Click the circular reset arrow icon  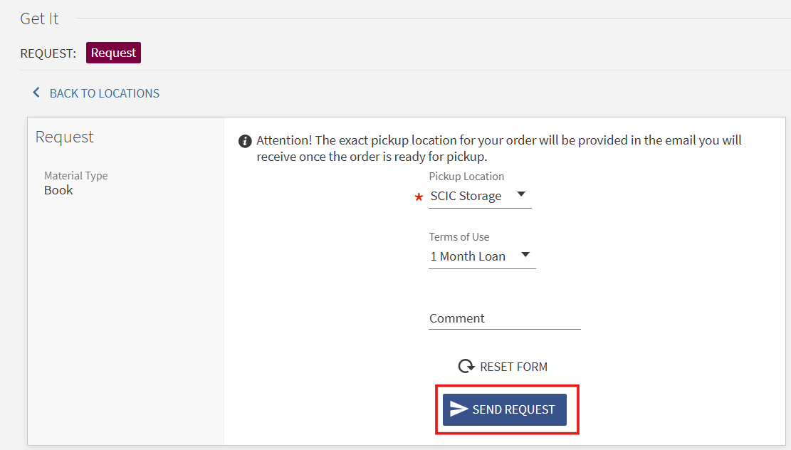click(466, 367)
